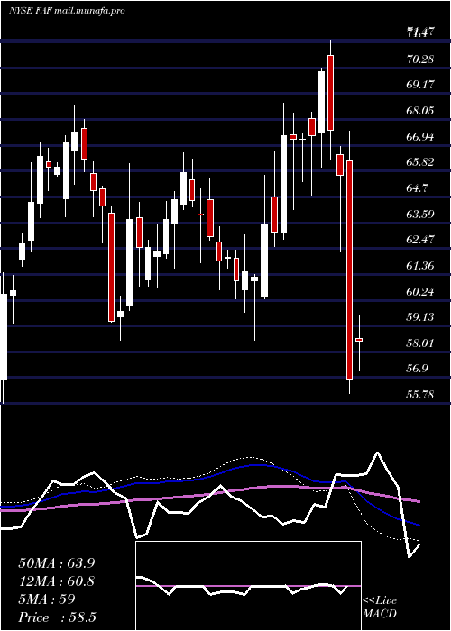Select the 66.94 price axis label
The height and width of the screenshot is (631, 451).
420,137
